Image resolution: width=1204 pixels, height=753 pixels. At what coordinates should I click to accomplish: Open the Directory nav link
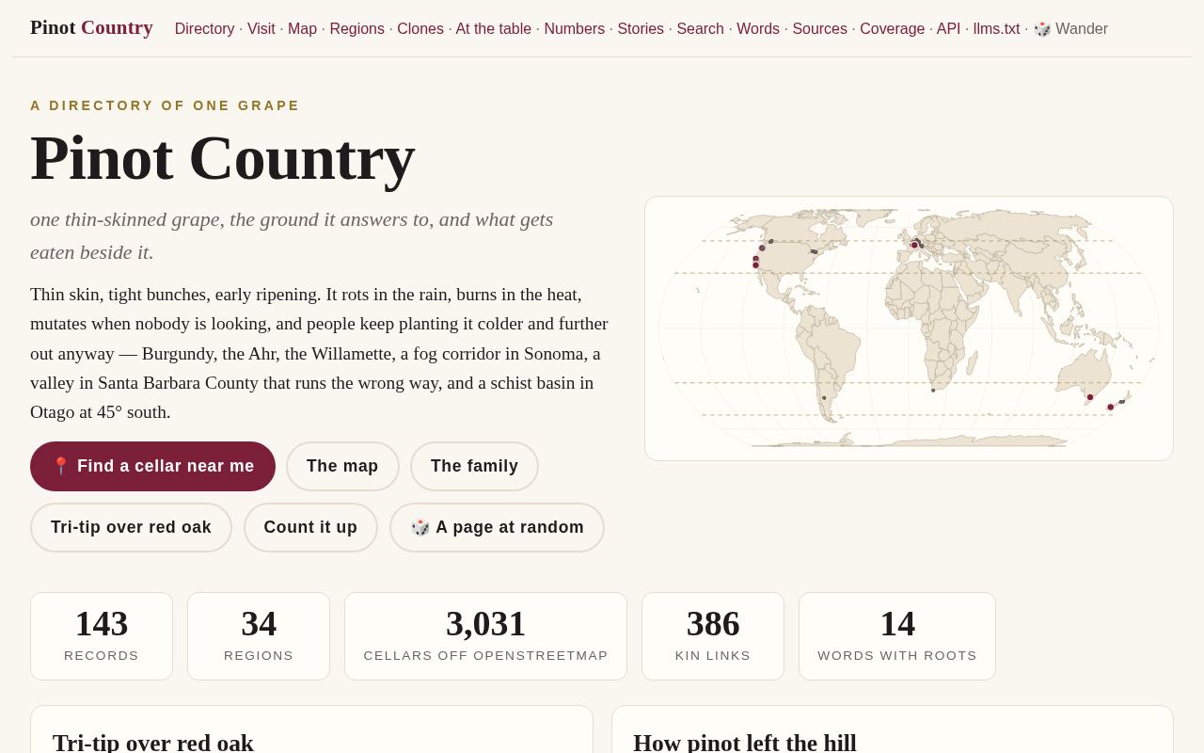[204, 29]
